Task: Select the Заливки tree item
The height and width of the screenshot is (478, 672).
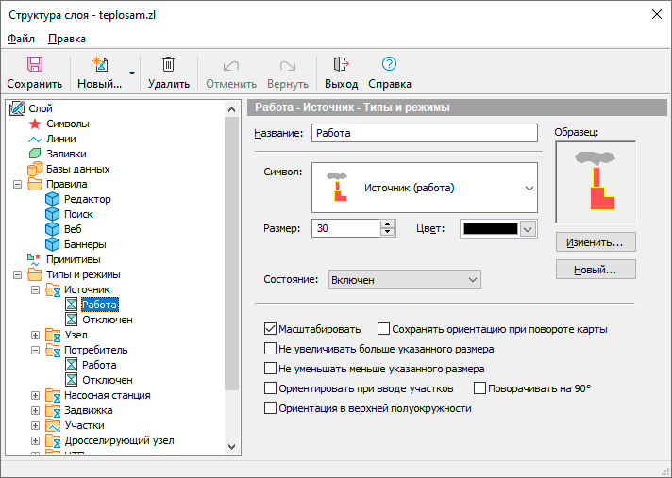Action: point(66,154)
